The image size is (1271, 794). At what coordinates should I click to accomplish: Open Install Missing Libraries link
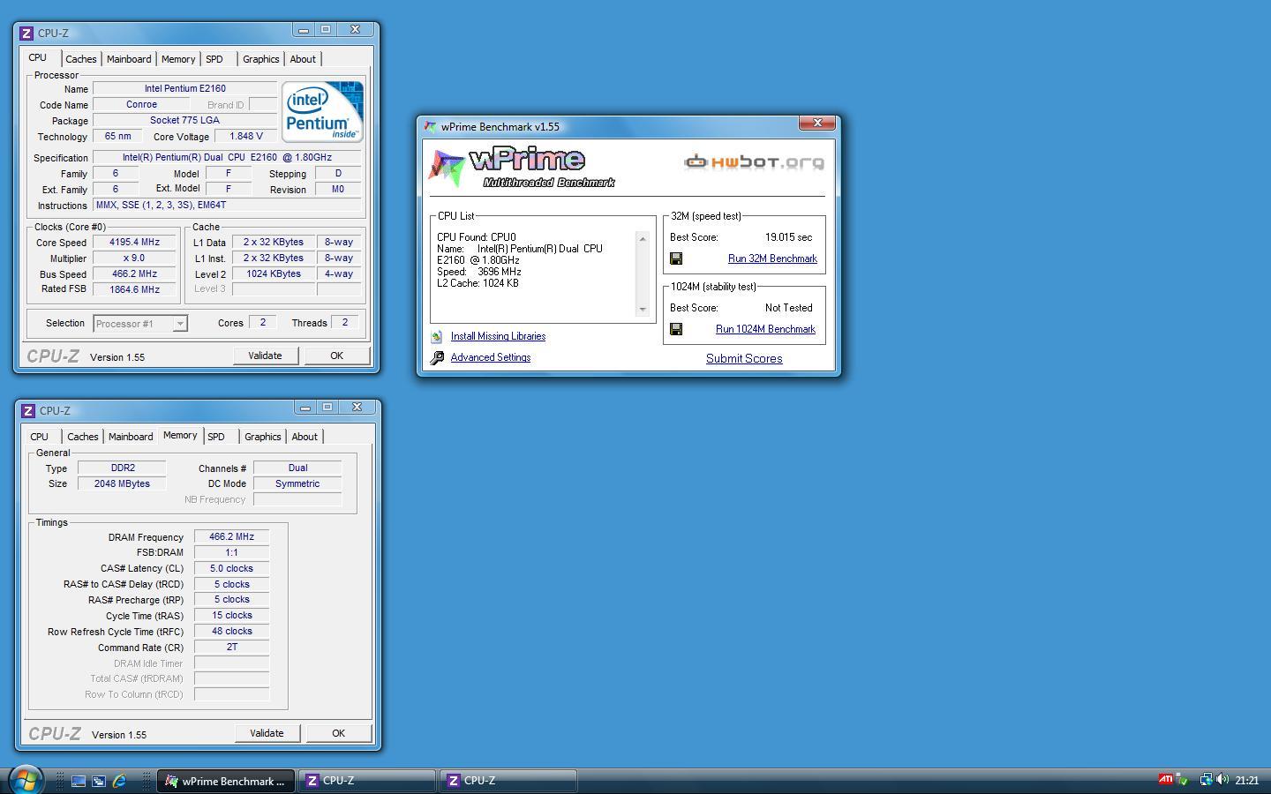(x=498, y=336)
